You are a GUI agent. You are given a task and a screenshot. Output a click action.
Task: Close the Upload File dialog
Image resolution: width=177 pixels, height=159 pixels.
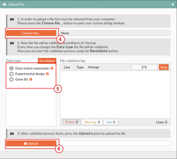(x=173, y=4)
